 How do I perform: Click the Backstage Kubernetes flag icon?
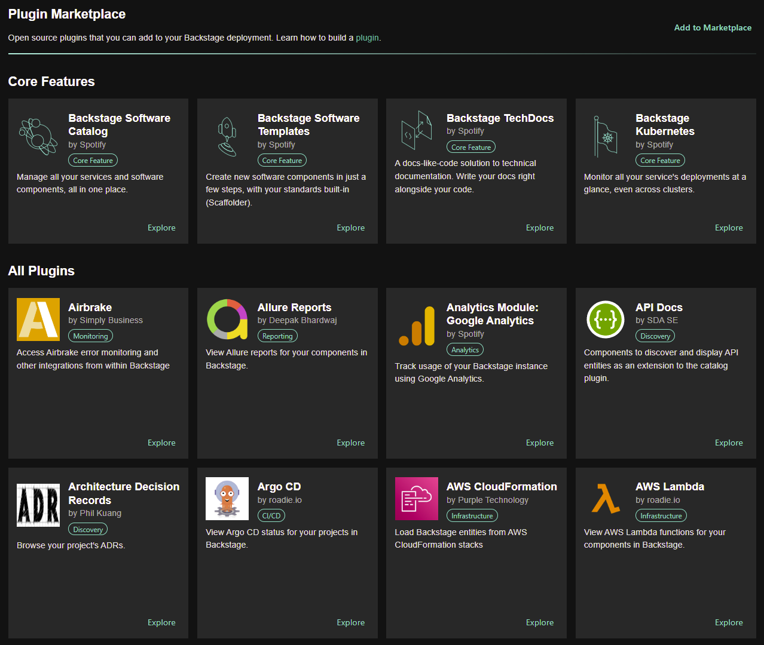pos(606,137)
